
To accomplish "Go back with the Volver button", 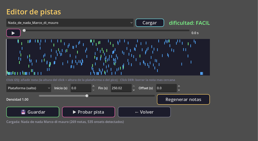I will pyautogui.click(x=144, y=112).
